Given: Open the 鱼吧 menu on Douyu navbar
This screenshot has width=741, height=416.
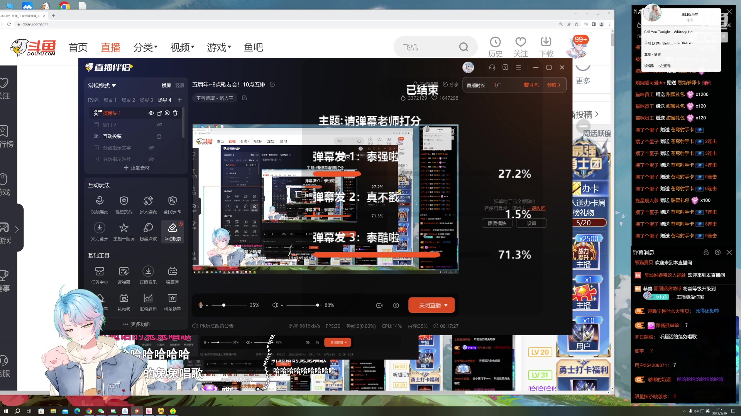Looking at the screenshot, I should click(x=253, y=47).
